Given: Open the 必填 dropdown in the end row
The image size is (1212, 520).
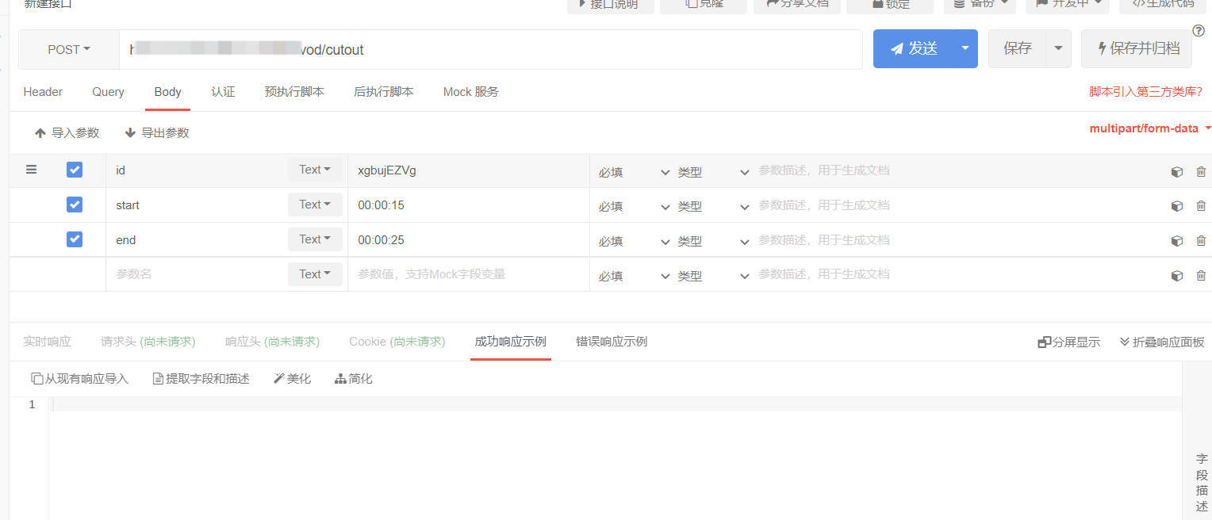Looking at the screenshot, I should coord(634,242).
